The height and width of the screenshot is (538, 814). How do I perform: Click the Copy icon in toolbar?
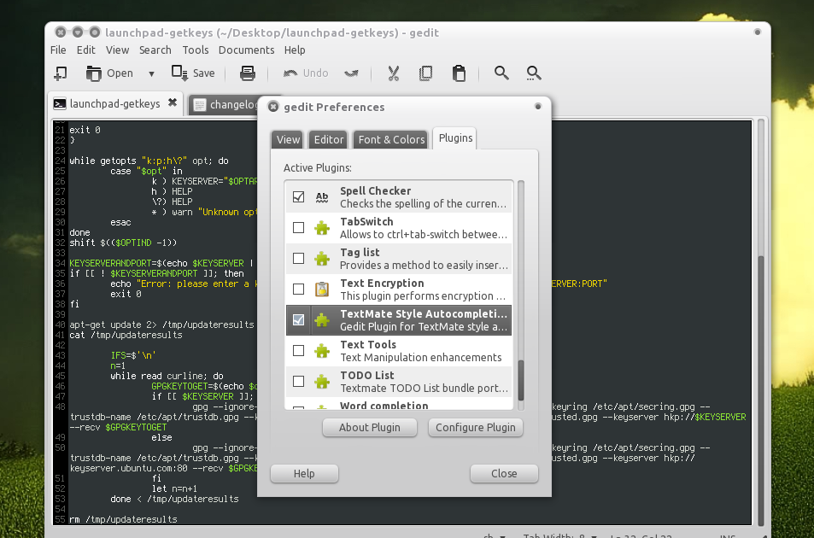(425, 73)
